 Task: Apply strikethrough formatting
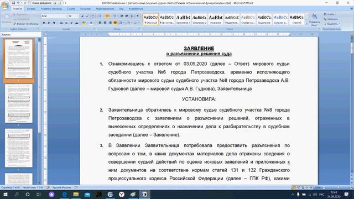[x=61, y=23]
